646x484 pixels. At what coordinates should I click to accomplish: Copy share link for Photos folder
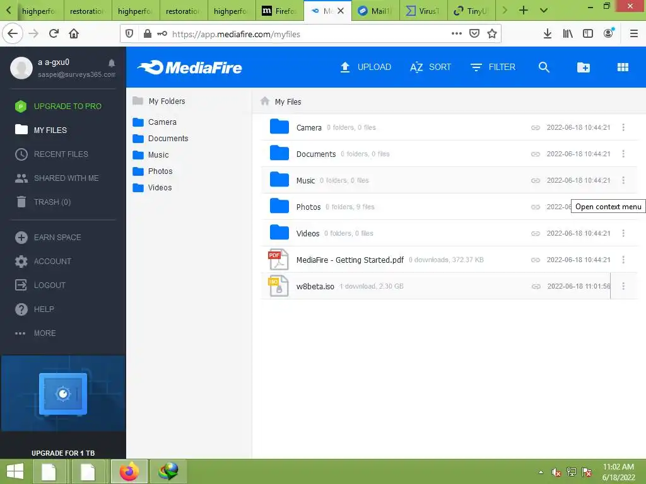(535, 207)
